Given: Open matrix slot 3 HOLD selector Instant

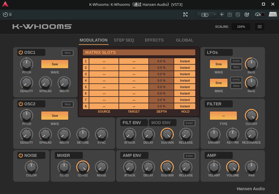Looking at the screenshot, I should (x=185, y=74).
